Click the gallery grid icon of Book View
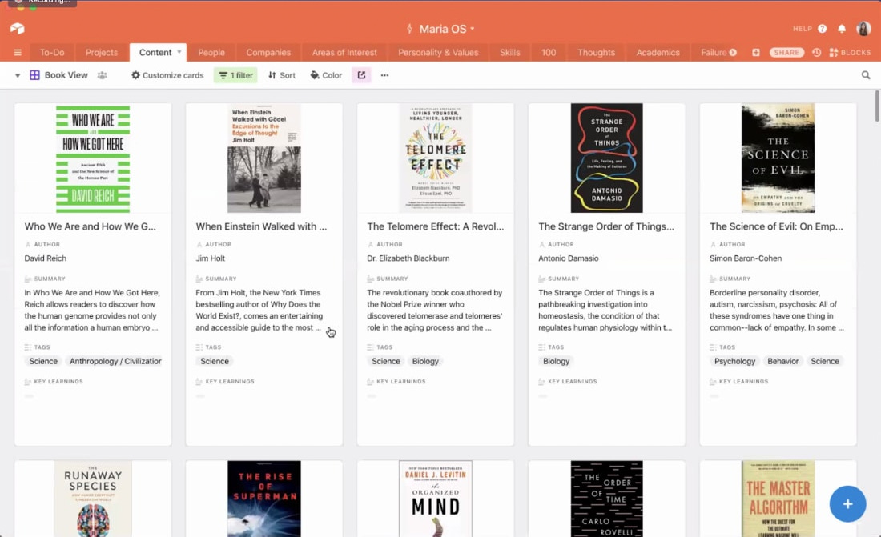The width and height of the screenshot is (881, 537). pos(34,75)
